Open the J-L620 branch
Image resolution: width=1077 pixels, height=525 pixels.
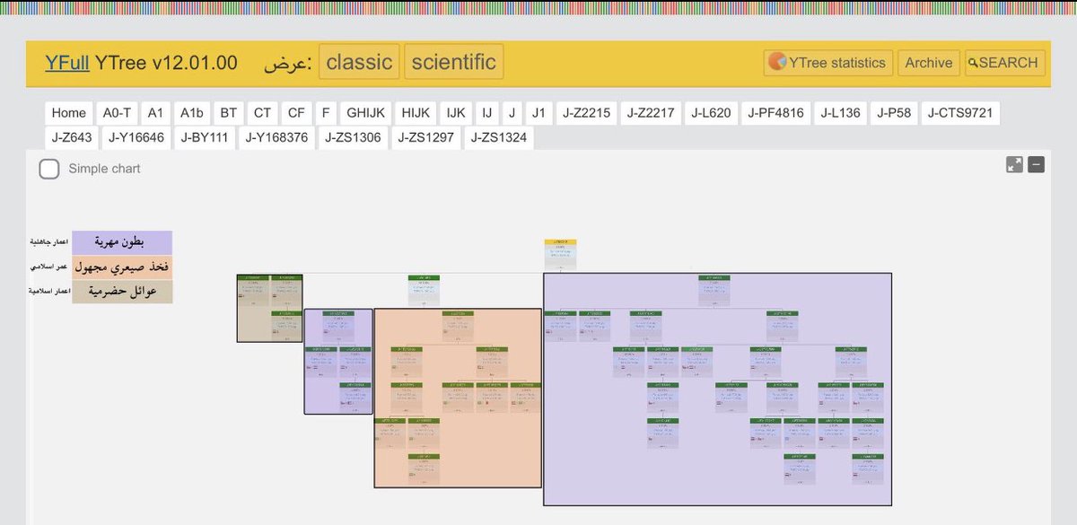[x=712, y=113]
